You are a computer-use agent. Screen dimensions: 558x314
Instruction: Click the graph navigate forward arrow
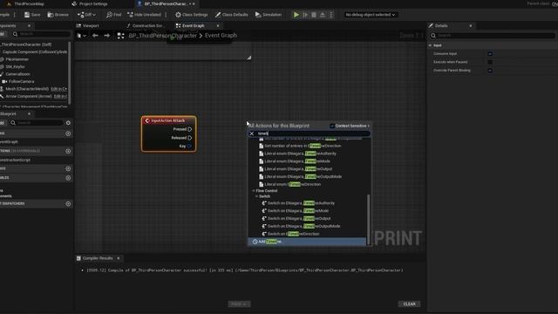click(x=106, y=36)
